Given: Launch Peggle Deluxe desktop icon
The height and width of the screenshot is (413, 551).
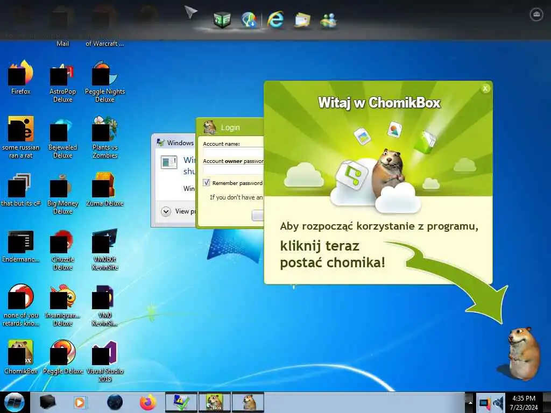Looking at the screenshot, I should [x=62, y=357].
